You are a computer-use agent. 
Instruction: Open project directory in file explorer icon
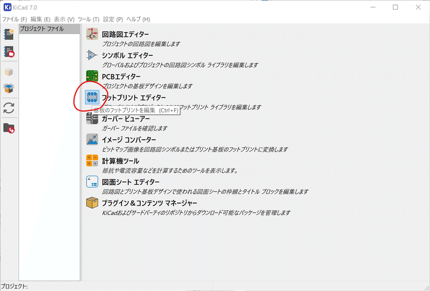pyautogui.click(x=9, y=128)
